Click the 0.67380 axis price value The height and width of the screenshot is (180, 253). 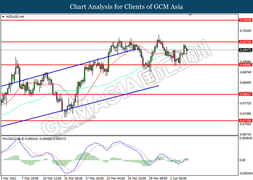245,114
